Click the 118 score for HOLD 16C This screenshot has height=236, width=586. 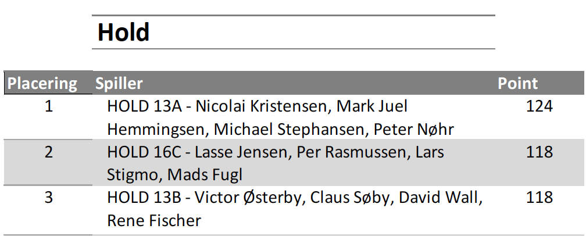pyautogui.click(x=539, y=152)
